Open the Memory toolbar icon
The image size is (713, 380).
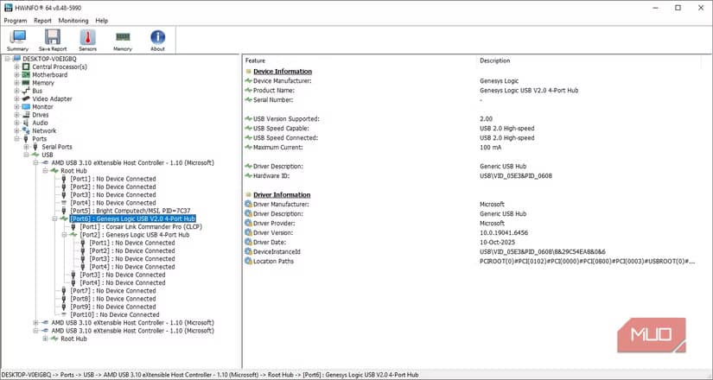point(123,37)
